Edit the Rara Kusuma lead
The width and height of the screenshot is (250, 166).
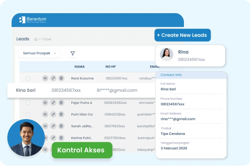tap(53, 78)
